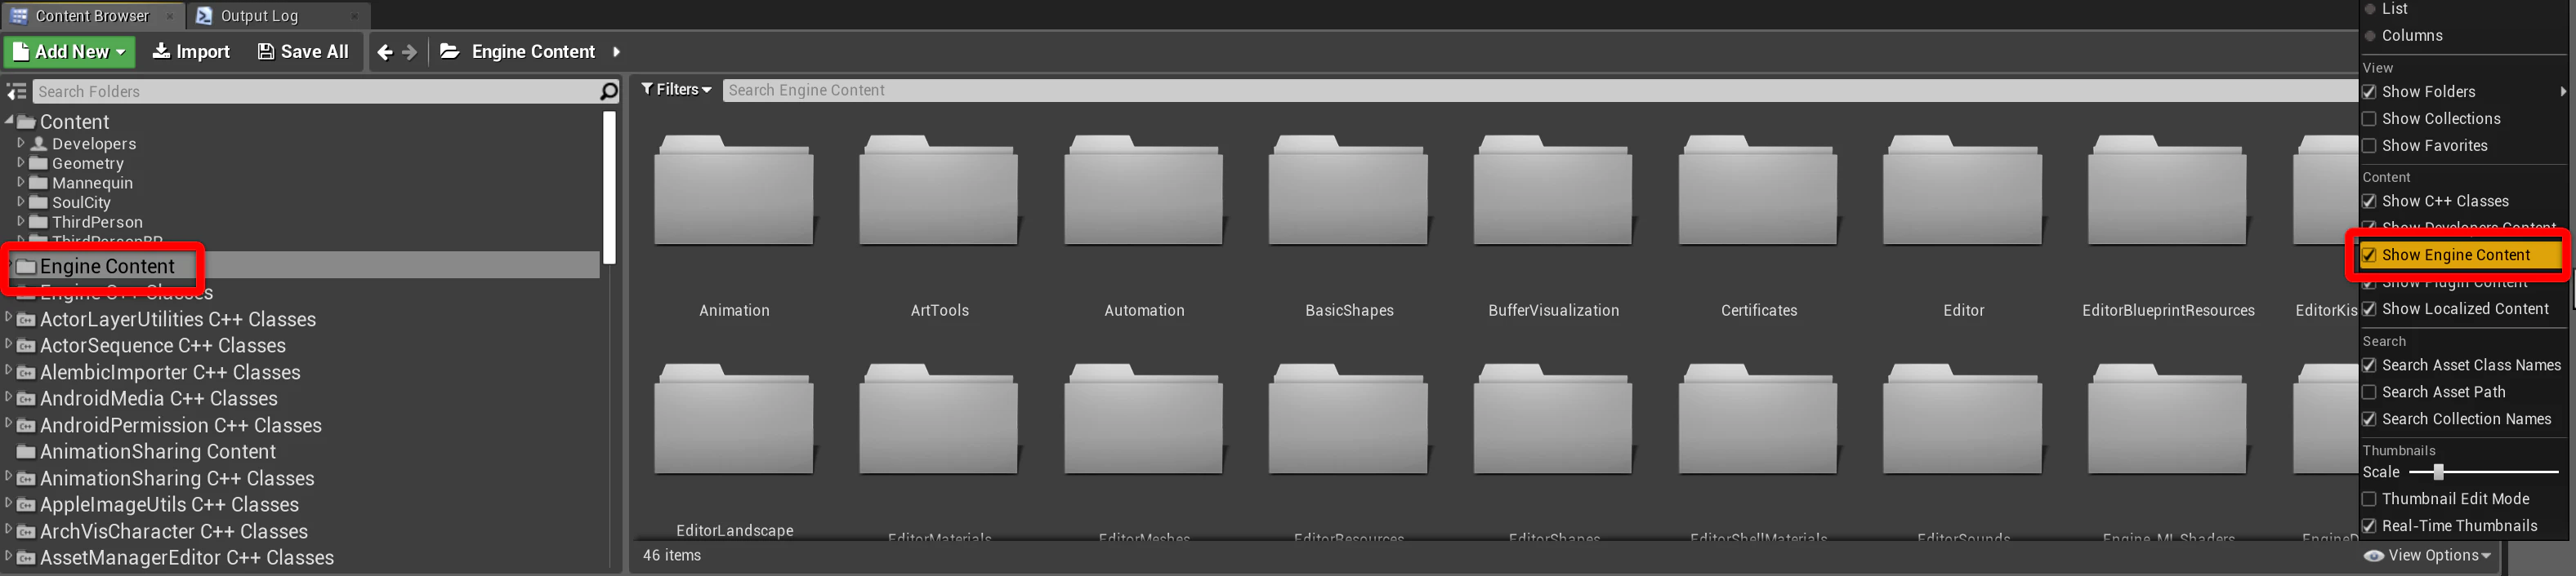The height and width of the screenshot is (576, 2576).
Task: Enable Show Favorites checkbox
Action: tap(2369, 146)
